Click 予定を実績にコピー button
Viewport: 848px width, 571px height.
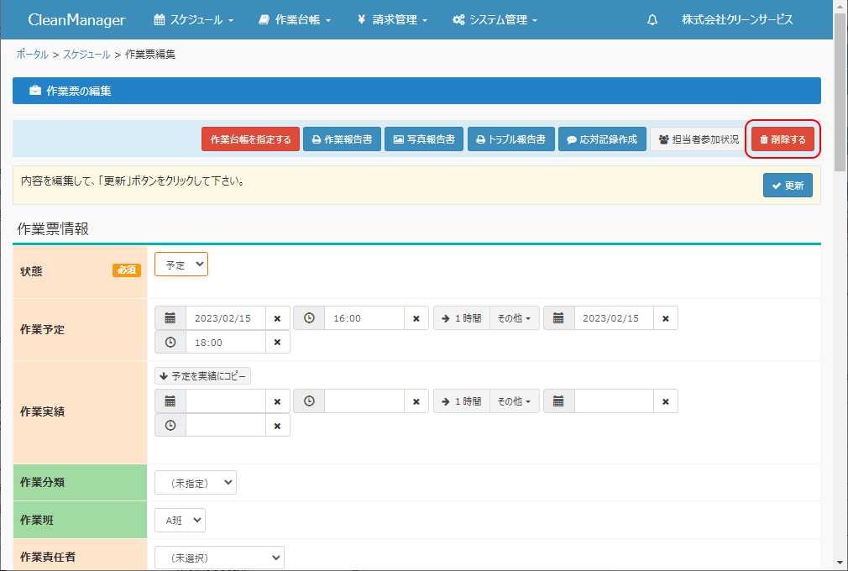coord(203,377)
